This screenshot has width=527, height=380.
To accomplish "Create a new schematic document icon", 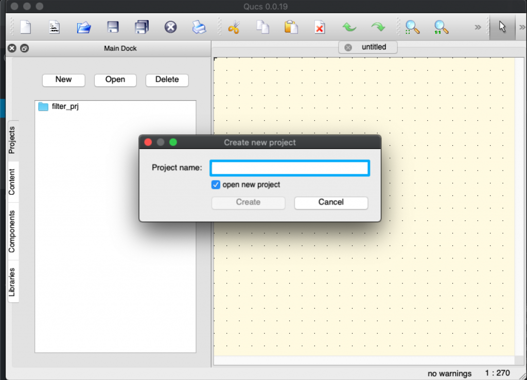I will [26, 27].
